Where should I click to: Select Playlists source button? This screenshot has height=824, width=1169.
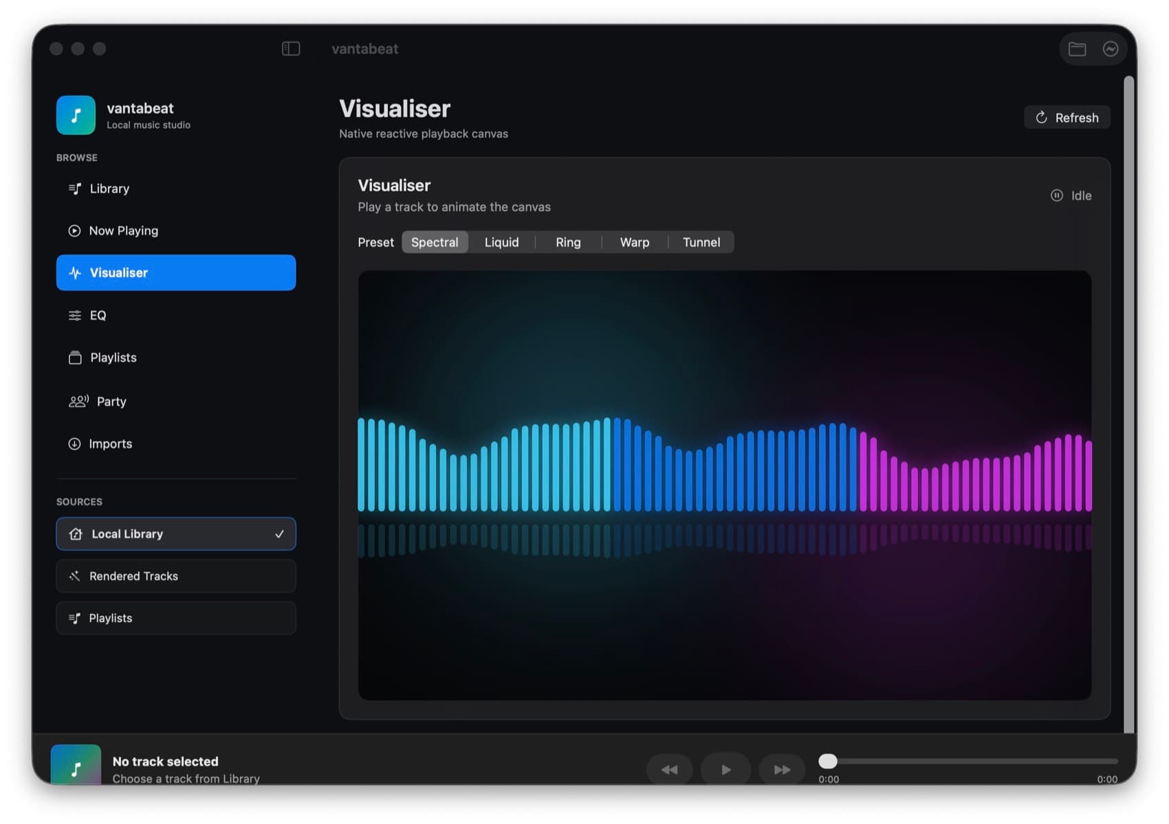[176, 618]
